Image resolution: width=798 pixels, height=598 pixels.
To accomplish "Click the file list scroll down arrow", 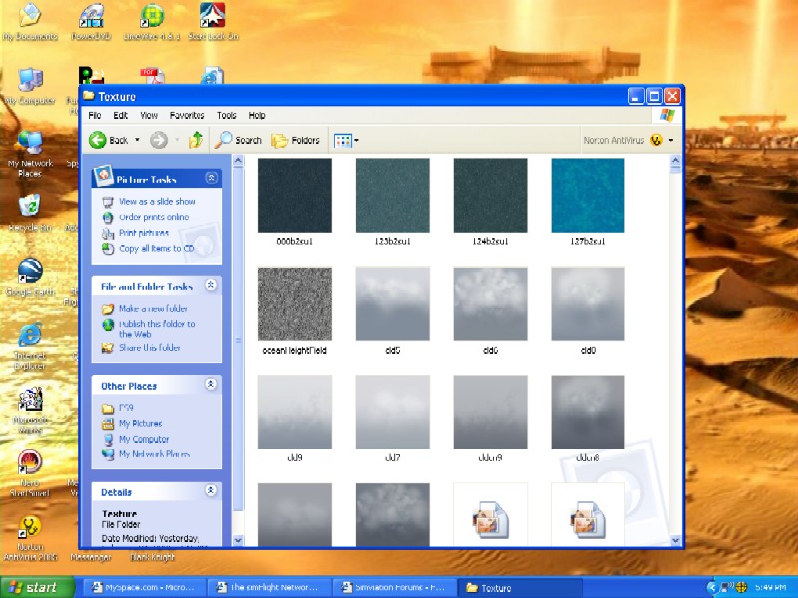I will (x=675, y=540).
